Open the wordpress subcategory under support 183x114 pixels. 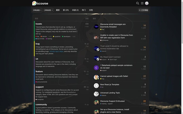pyautogui.click(x=40, y=99)
